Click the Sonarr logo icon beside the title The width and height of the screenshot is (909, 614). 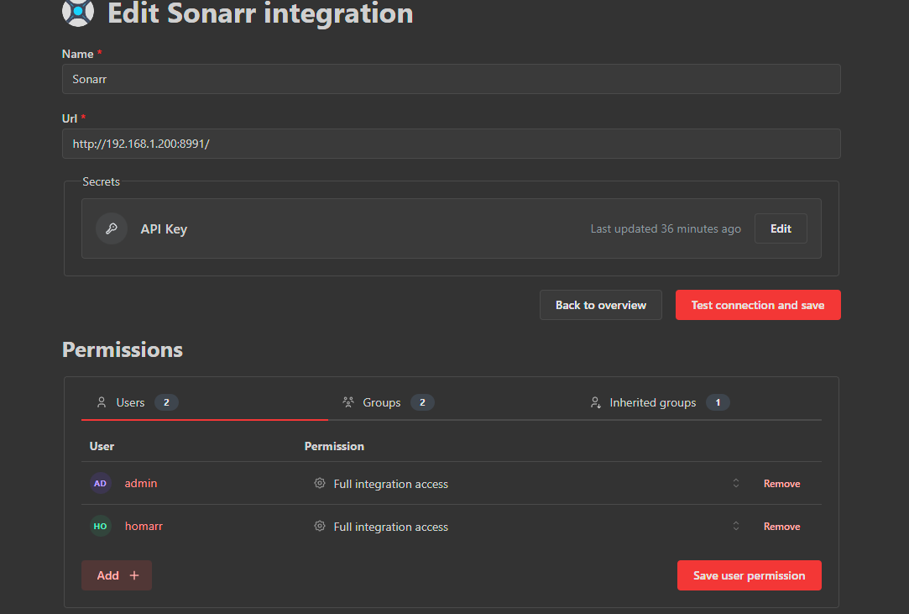78,12
